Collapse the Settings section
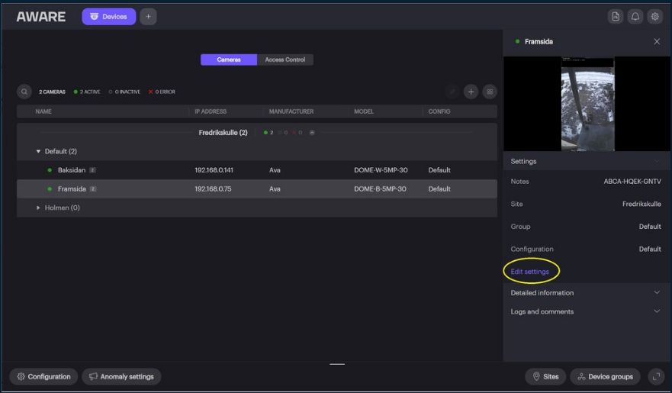672x393 pixels. pyautogui.click(x=657, y=161)
